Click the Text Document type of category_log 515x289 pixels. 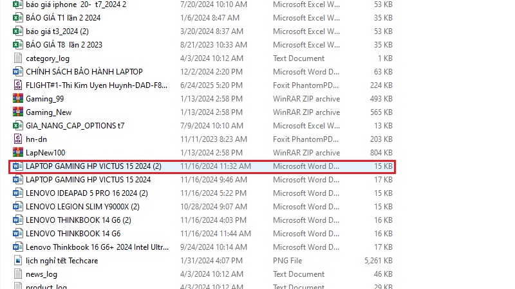tap(299, 58)
